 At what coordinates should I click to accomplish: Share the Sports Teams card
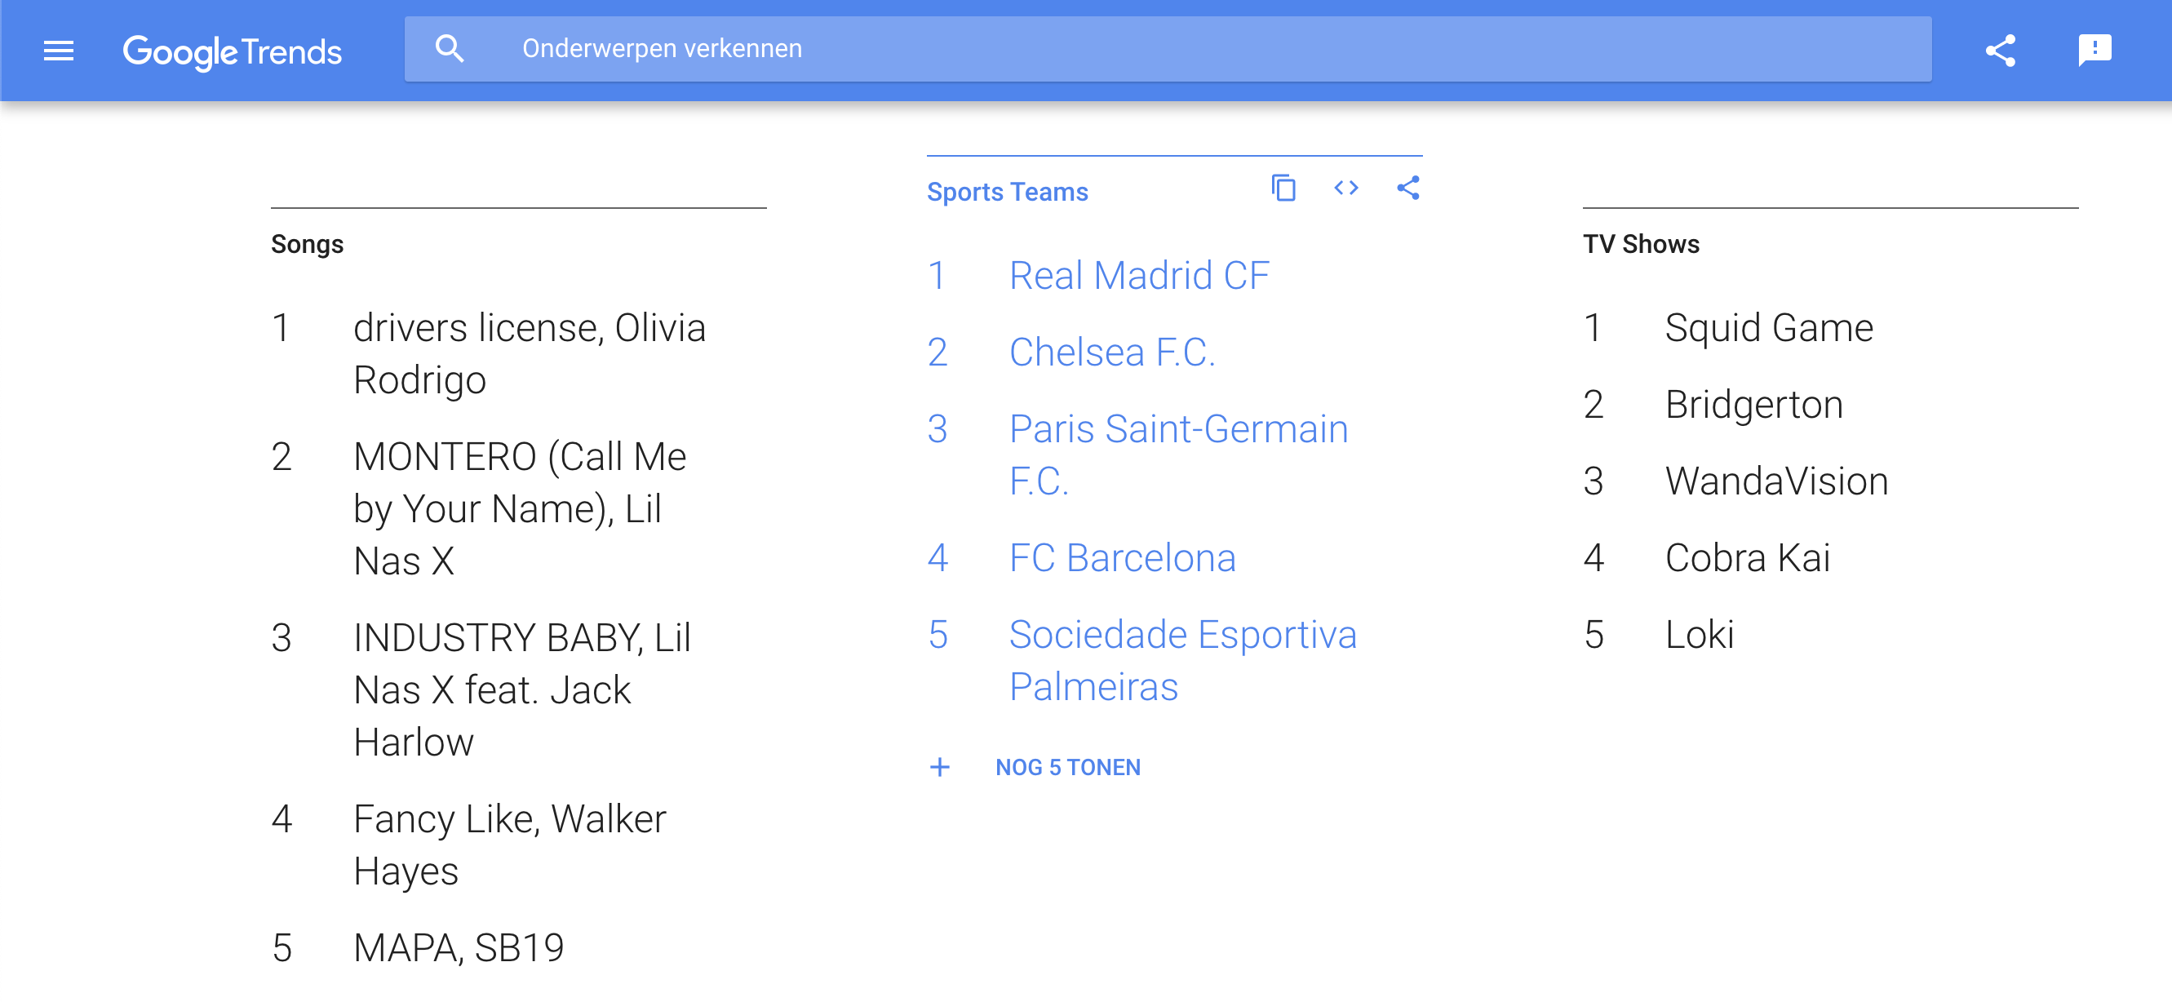(x=1408, y=188)
